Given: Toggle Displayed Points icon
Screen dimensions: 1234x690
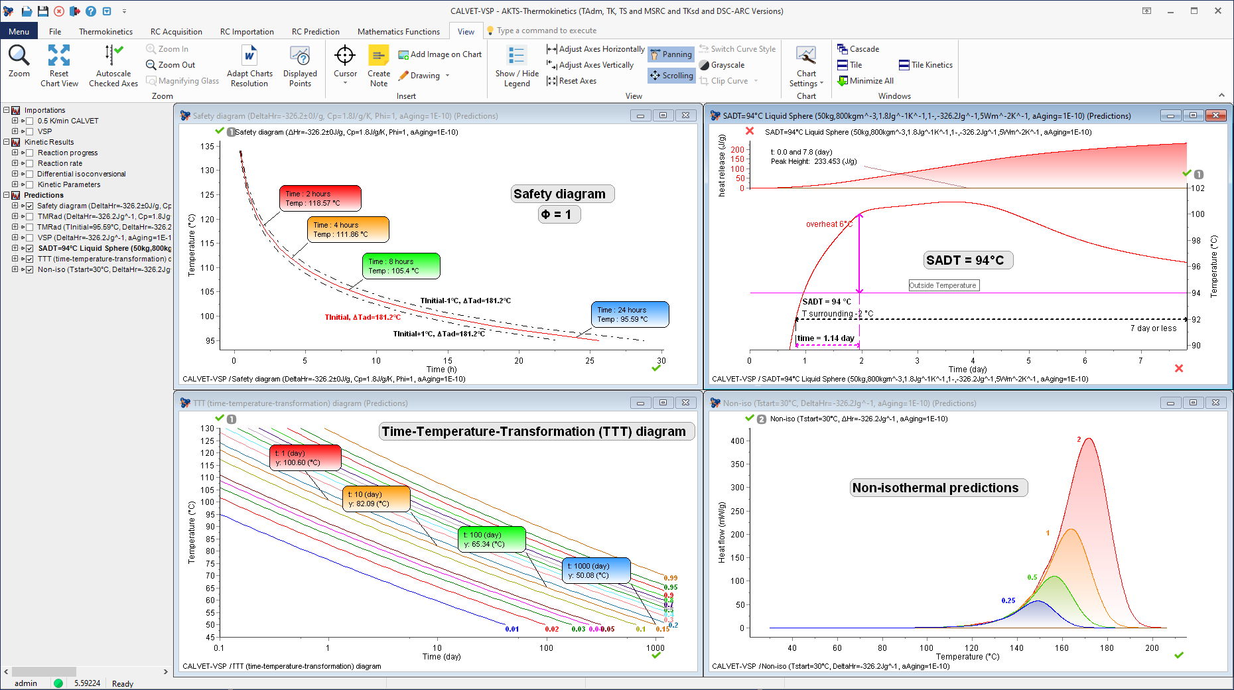Looking at the screenshot, I should coord(300,56).
